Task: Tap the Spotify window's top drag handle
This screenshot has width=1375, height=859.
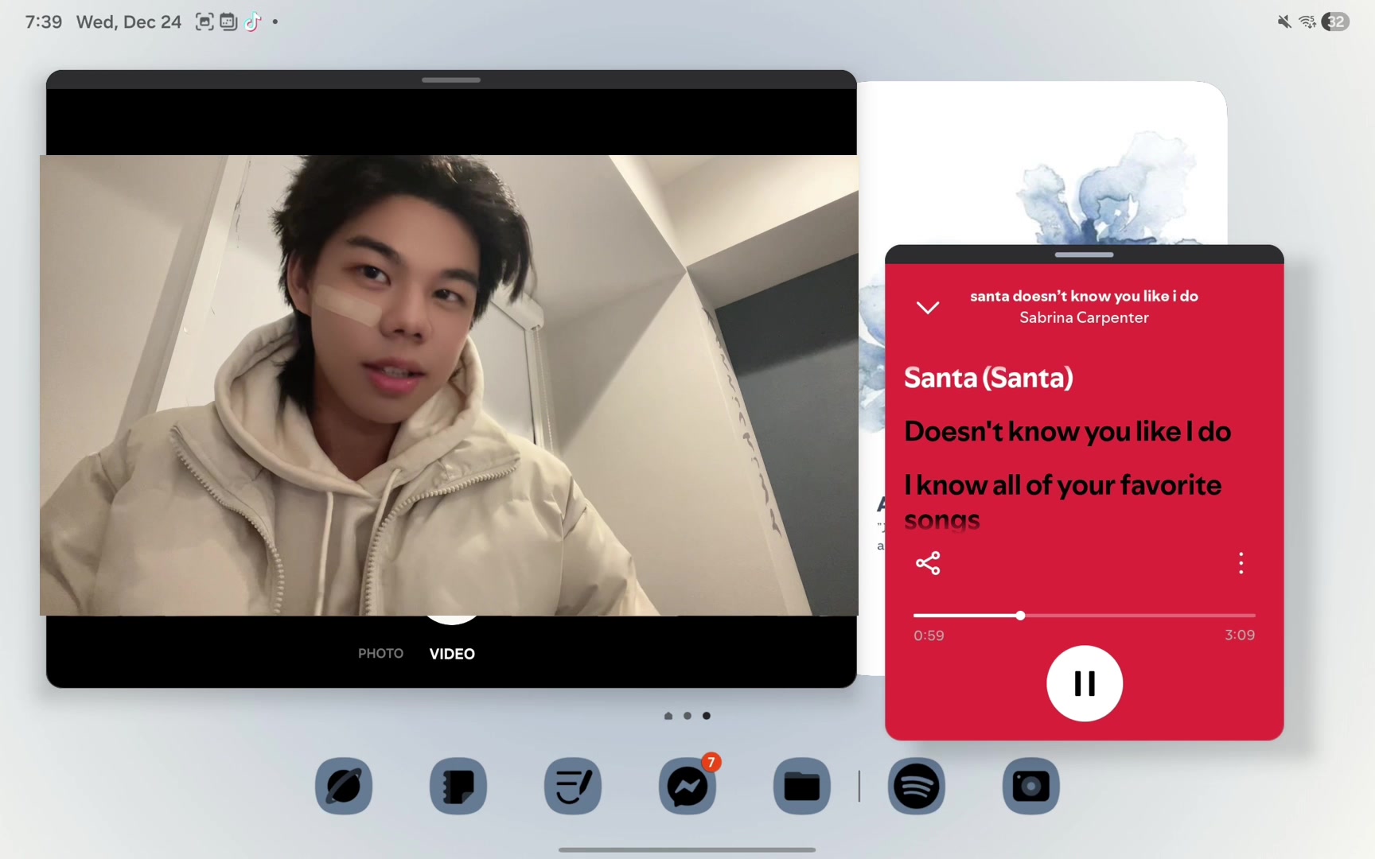Action: (1084, 255)
